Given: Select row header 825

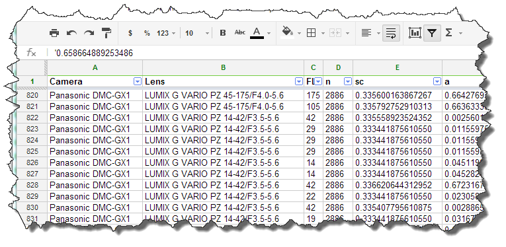Looking at the screenshot, I should (32, 151).
